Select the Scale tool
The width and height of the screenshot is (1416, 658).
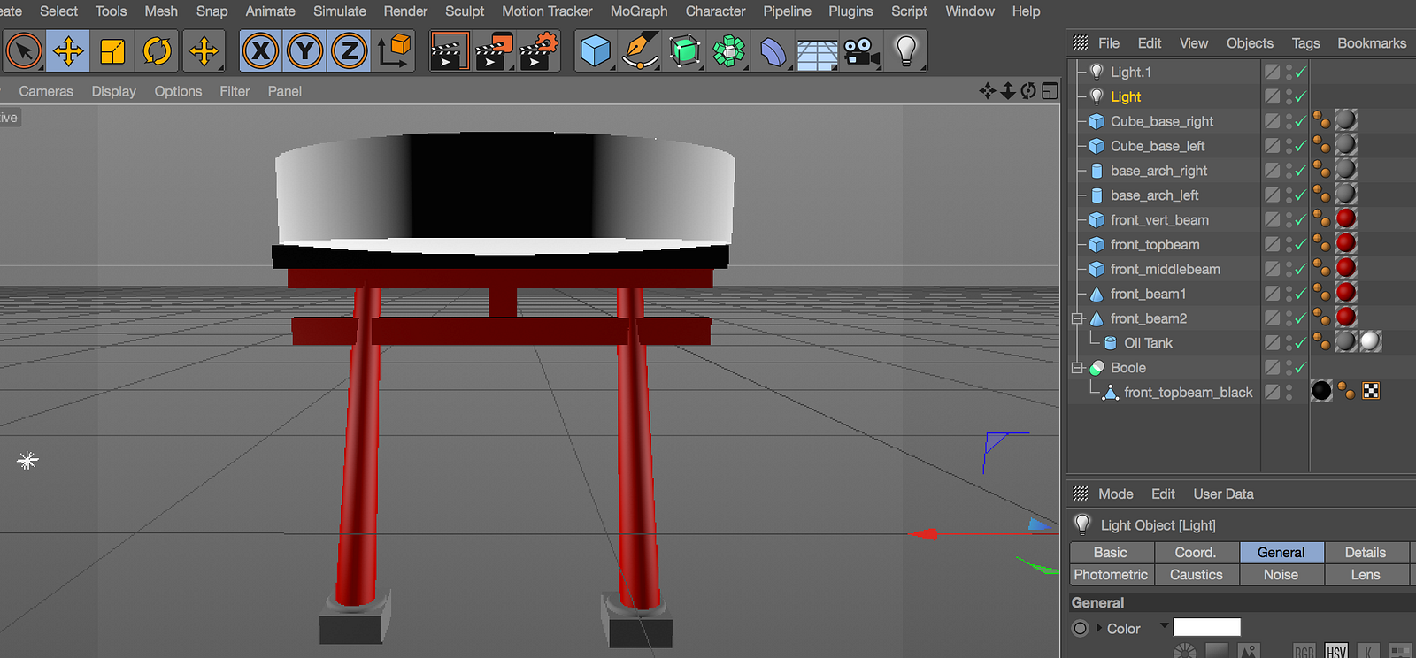click(x=112, y=51)
